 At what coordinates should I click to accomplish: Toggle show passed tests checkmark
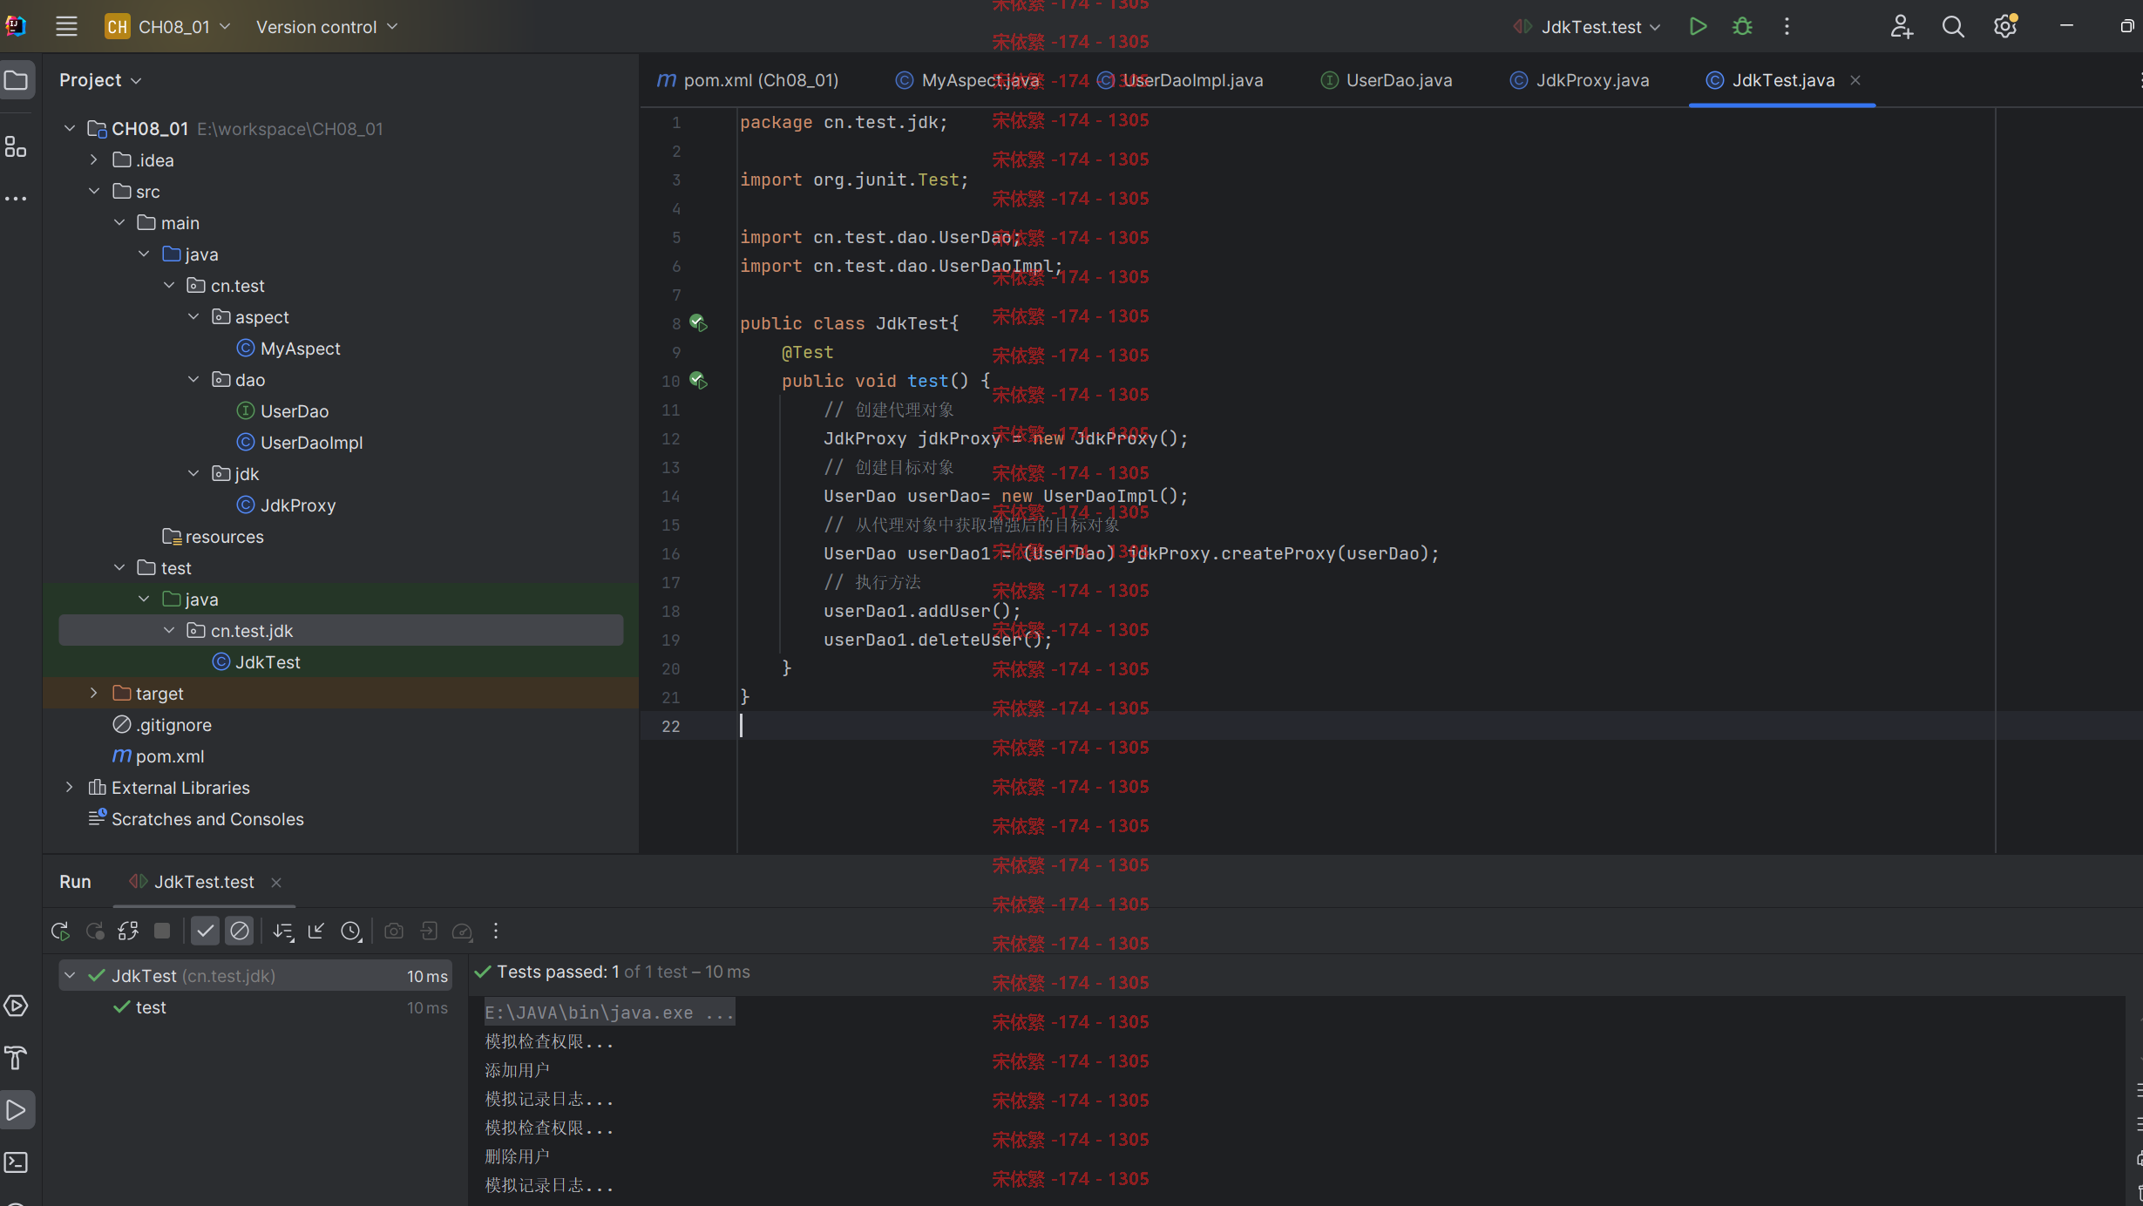[205, 931]
